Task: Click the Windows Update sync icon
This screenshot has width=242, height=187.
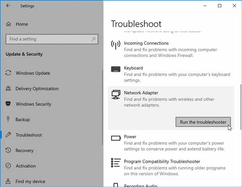Action: pos(8,73)
